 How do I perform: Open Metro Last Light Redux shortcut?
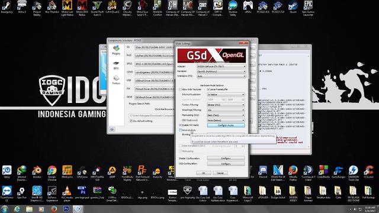pos(67,8)
